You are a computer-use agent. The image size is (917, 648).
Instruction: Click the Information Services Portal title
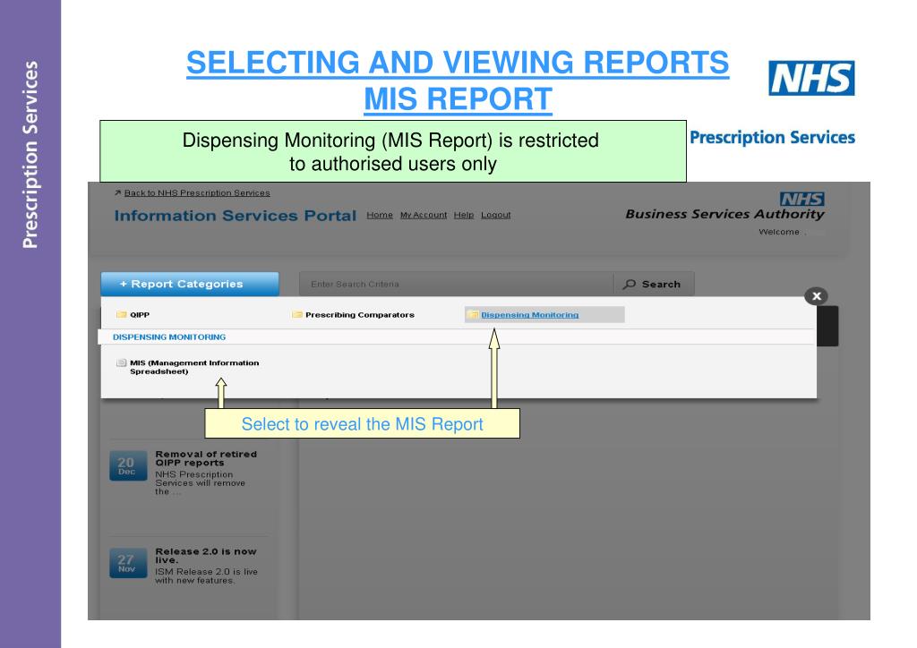[x=236, y=216]
